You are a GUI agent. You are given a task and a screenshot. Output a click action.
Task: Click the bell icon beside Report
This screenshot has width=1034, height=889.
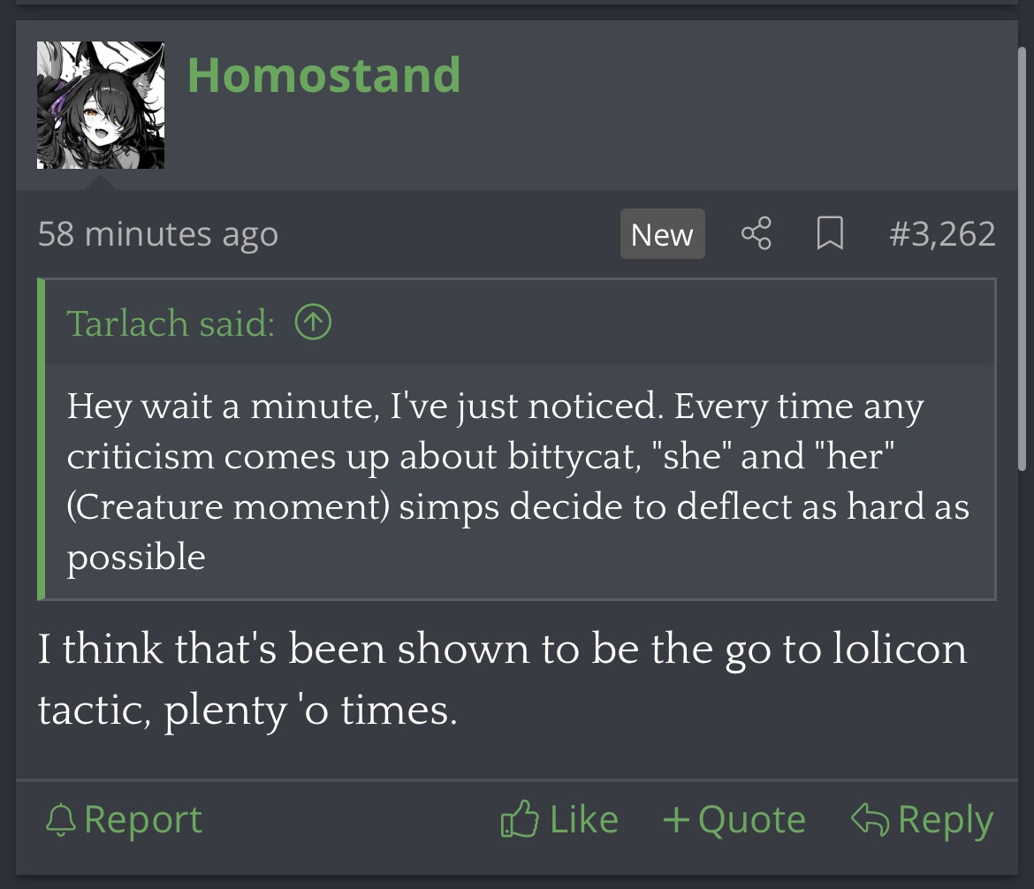tap(60, 820)
